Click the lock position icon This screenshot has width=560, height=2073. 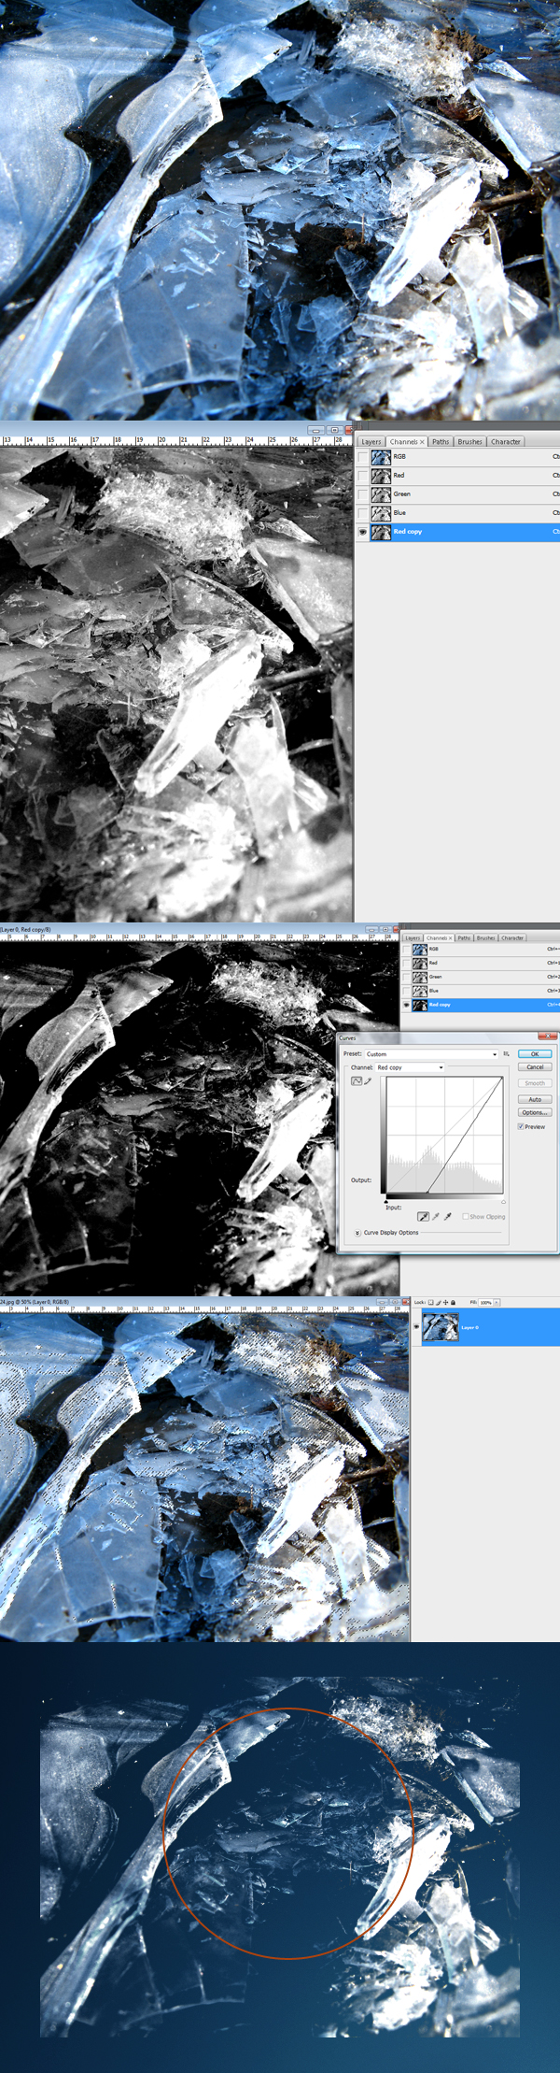tap(446, 1302)
